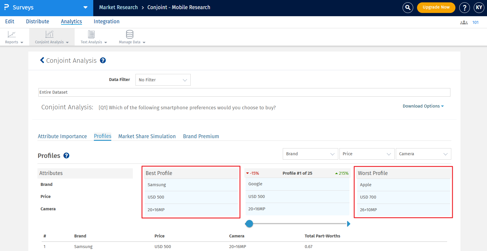Expand the Manage Data dropdown arrow
Viewport: 487px width, 251px height.
pos(144,42)
